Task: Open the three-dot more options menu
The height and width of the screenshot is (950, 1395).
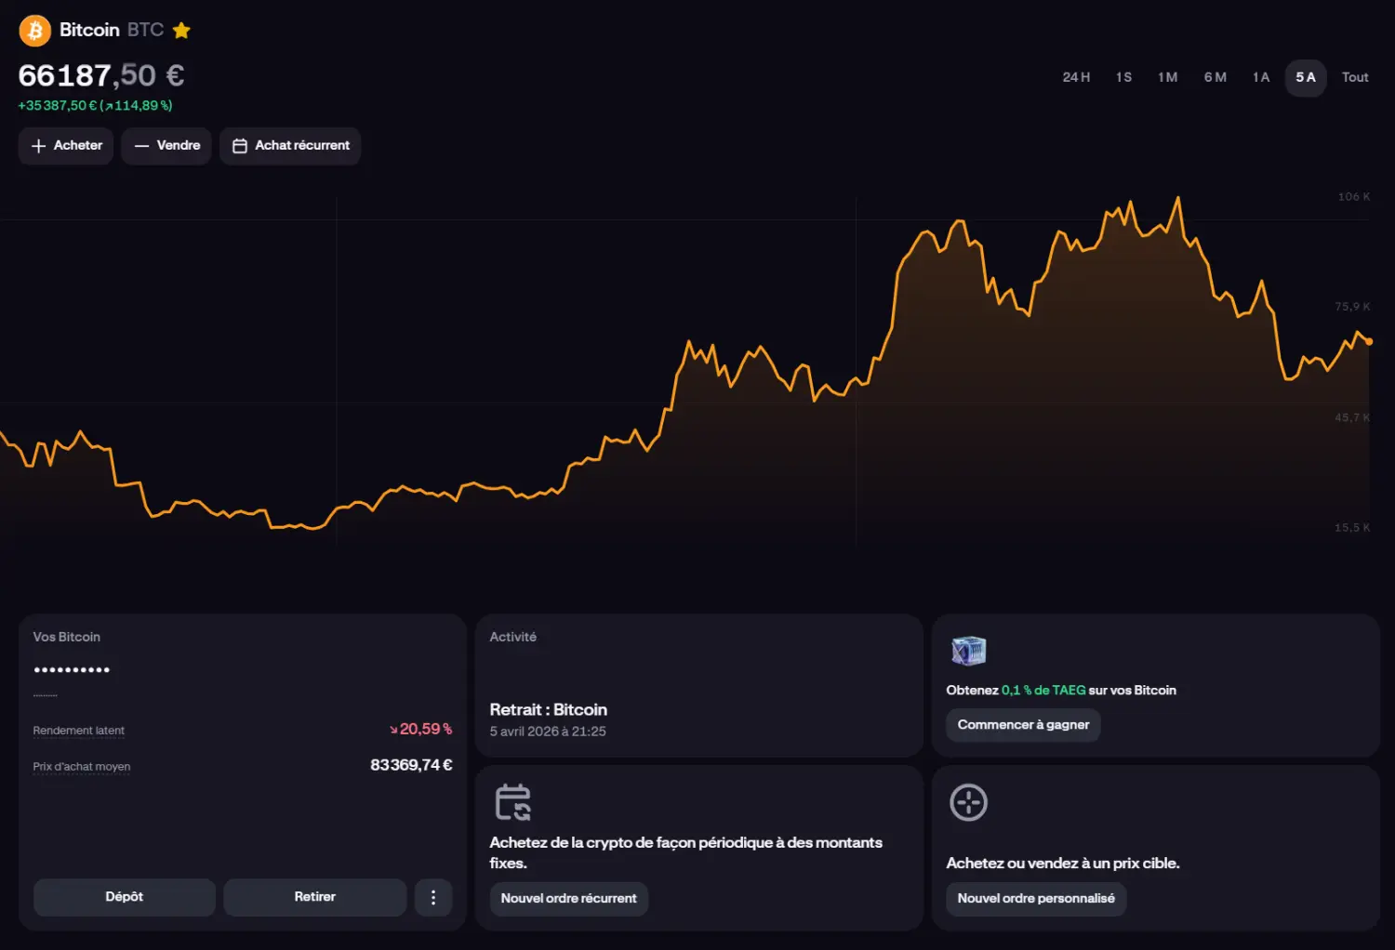Action: point(433,897)
